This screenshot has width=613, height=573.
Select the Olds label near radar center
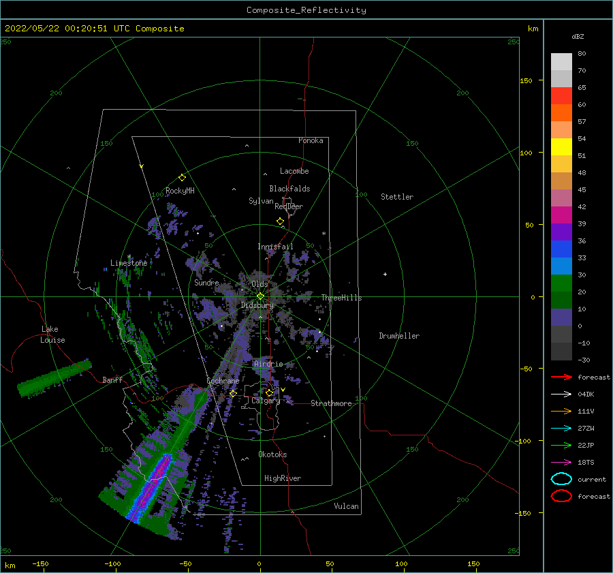click(260, 284)
